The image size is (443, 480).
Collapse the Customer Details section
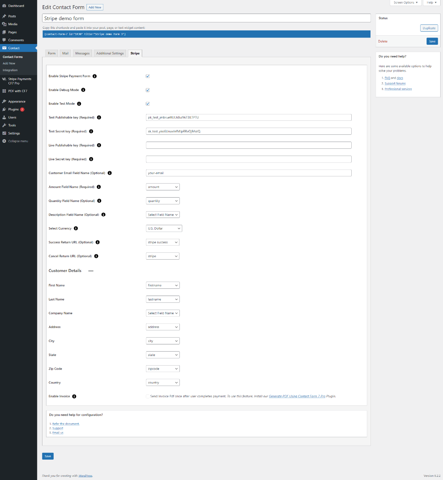click(91, 271)
